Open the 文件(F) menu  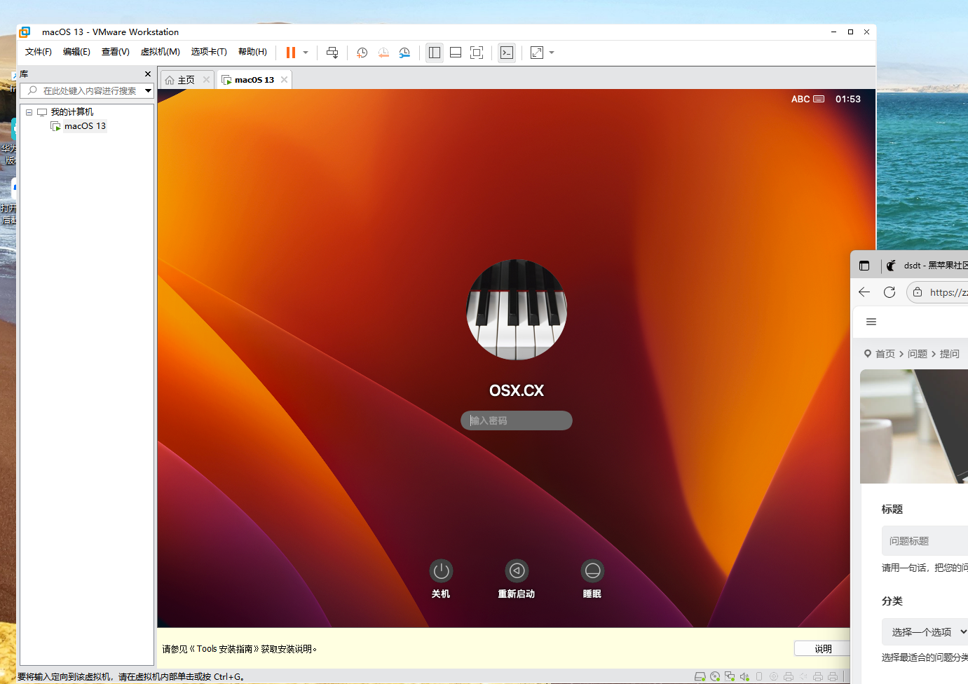[x=39, y=52]
